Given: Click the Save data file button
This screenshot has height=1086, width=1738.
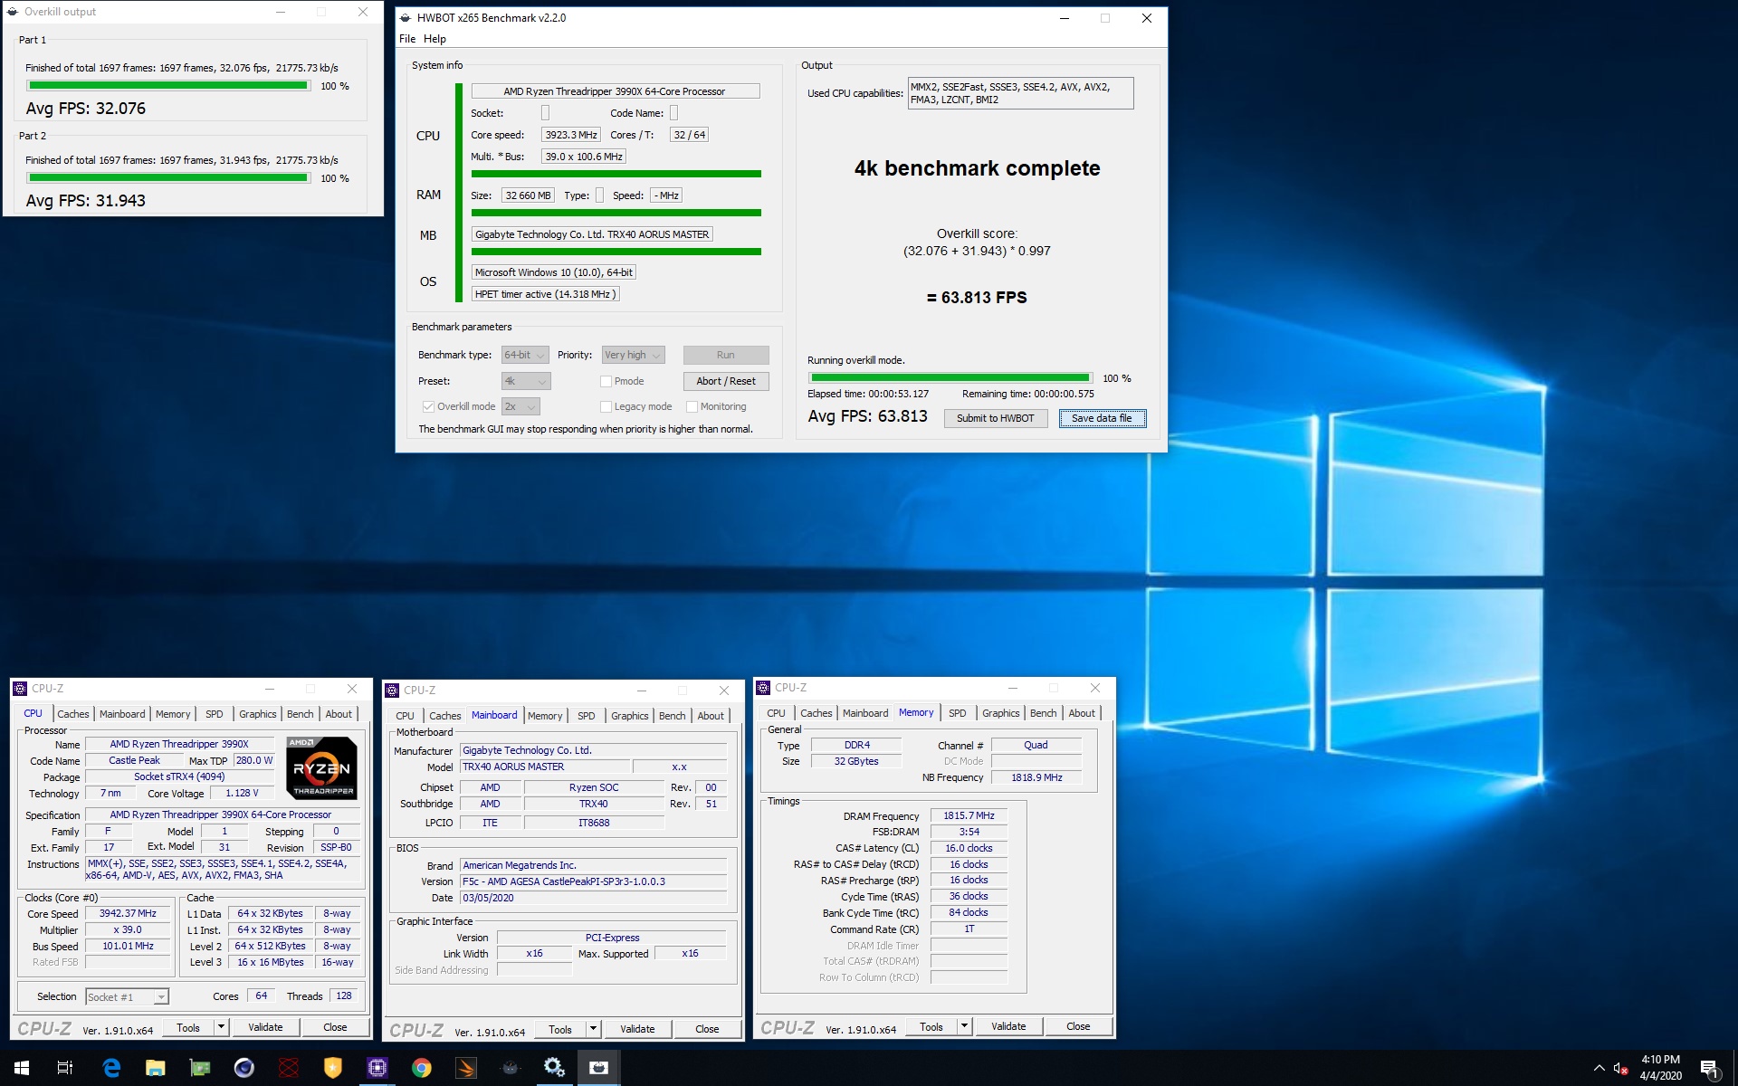Looking at the screenshot, I should (1102, 418).
